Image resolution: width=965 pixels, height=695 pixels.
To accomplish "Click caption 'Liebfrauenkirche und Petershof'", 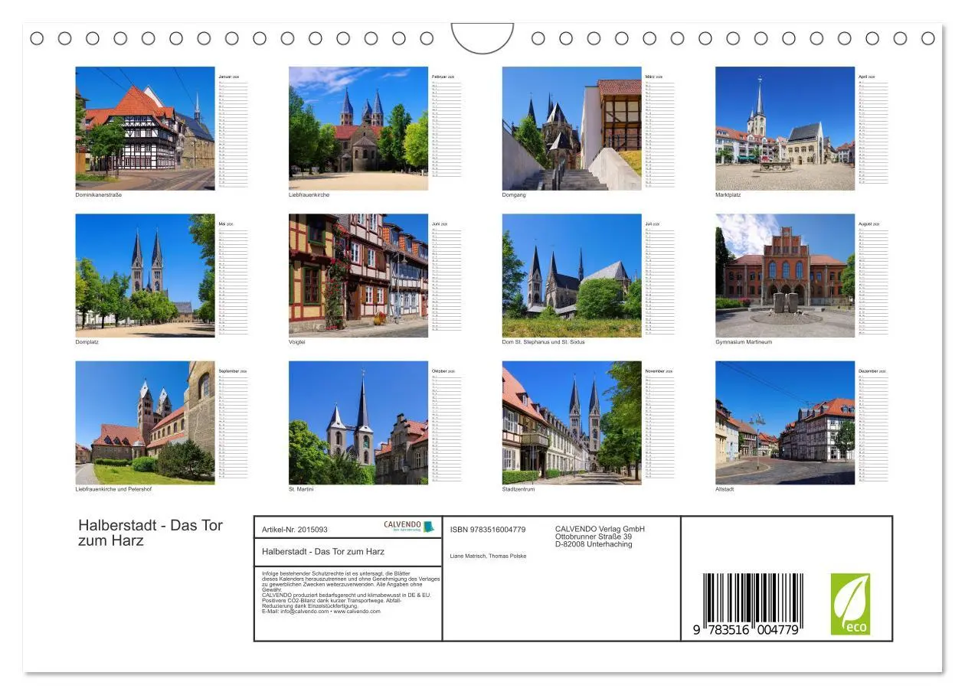I will [113, 489].
